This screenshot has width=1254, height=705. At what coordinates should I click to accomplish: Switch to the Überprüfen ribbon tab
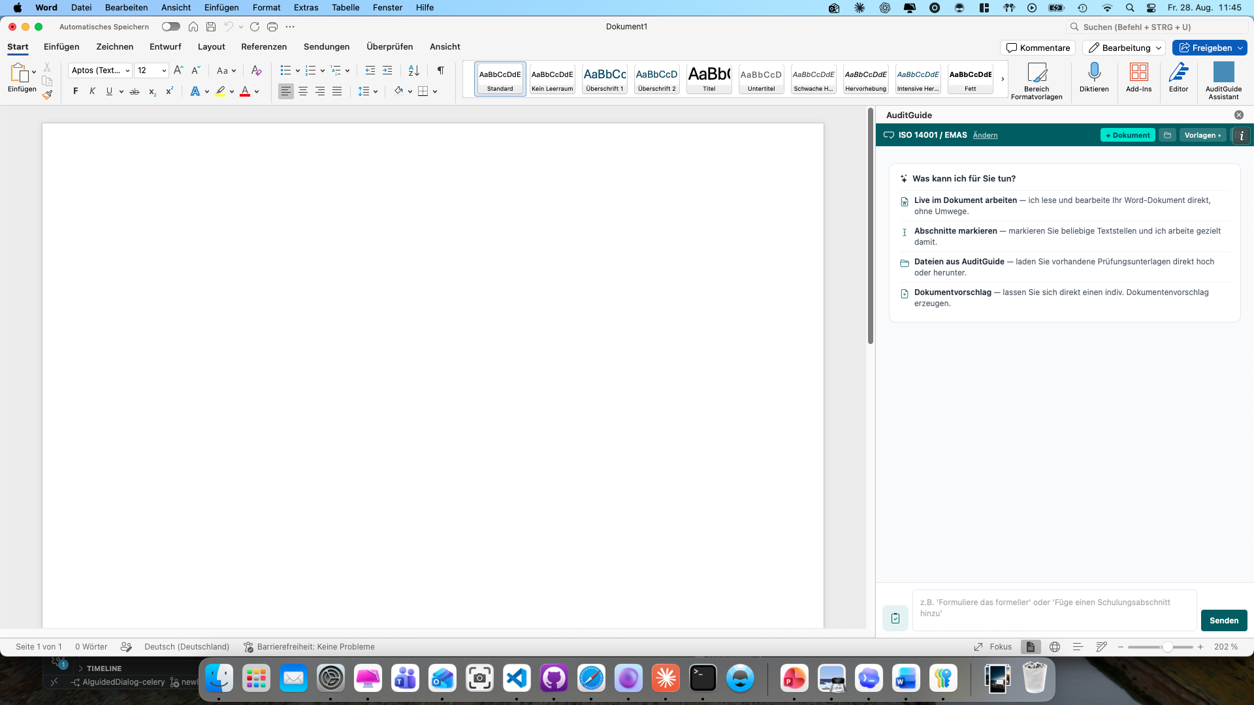[389, 46]
